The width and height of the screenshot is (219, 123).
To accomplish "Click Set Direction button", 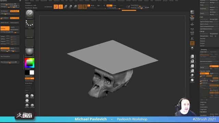I will pos(15,29).
